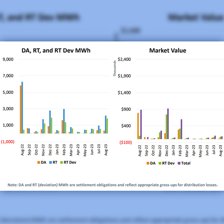Click green RT Dev legend swatch in Market Value chart
The width and height of the screenshot is (224, 224).
(160, 163)
